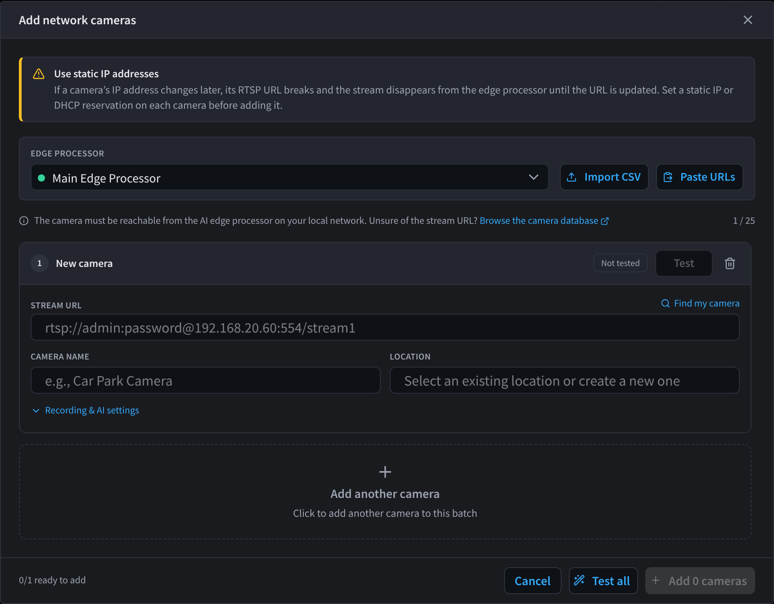This screenshot has width=774, height=604.
Task: Click the Add 0 cameras button
Action: coord(700,581)
